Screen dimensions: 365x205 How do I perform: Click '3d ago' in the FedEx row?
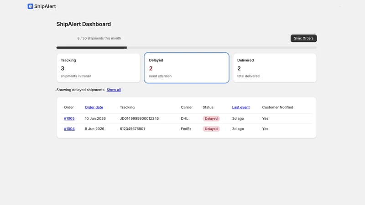(x=238, y=129)
